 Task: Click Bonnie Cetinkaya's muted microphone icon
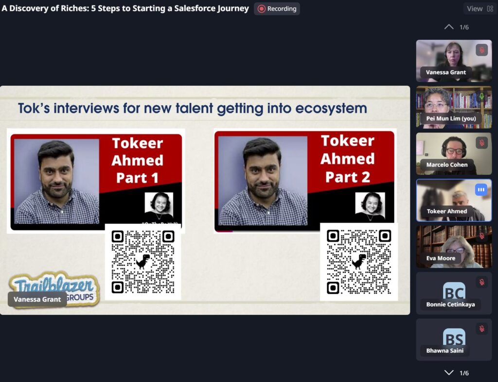pos(481,283)
